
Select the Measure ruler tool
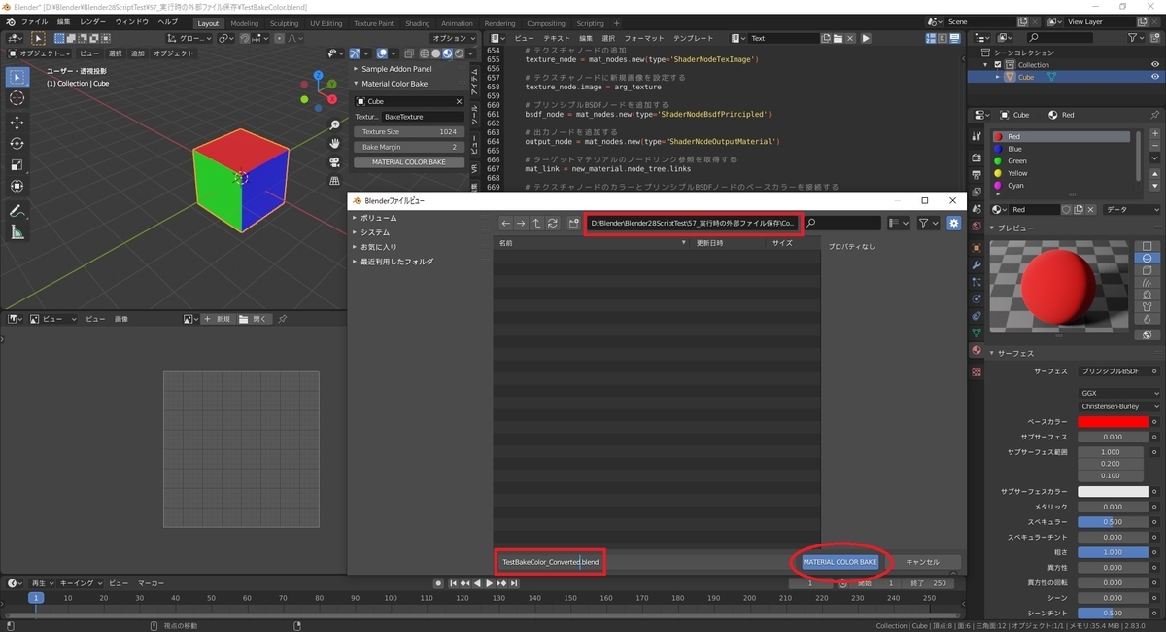[x=17, y=231]
